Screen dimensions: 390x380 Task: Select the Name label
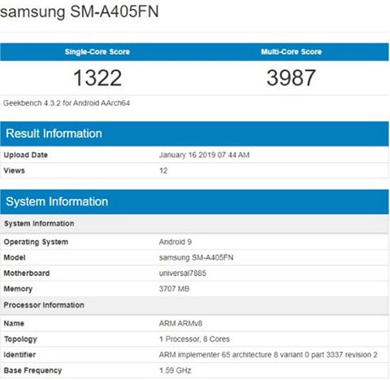[x=14, y=323]
